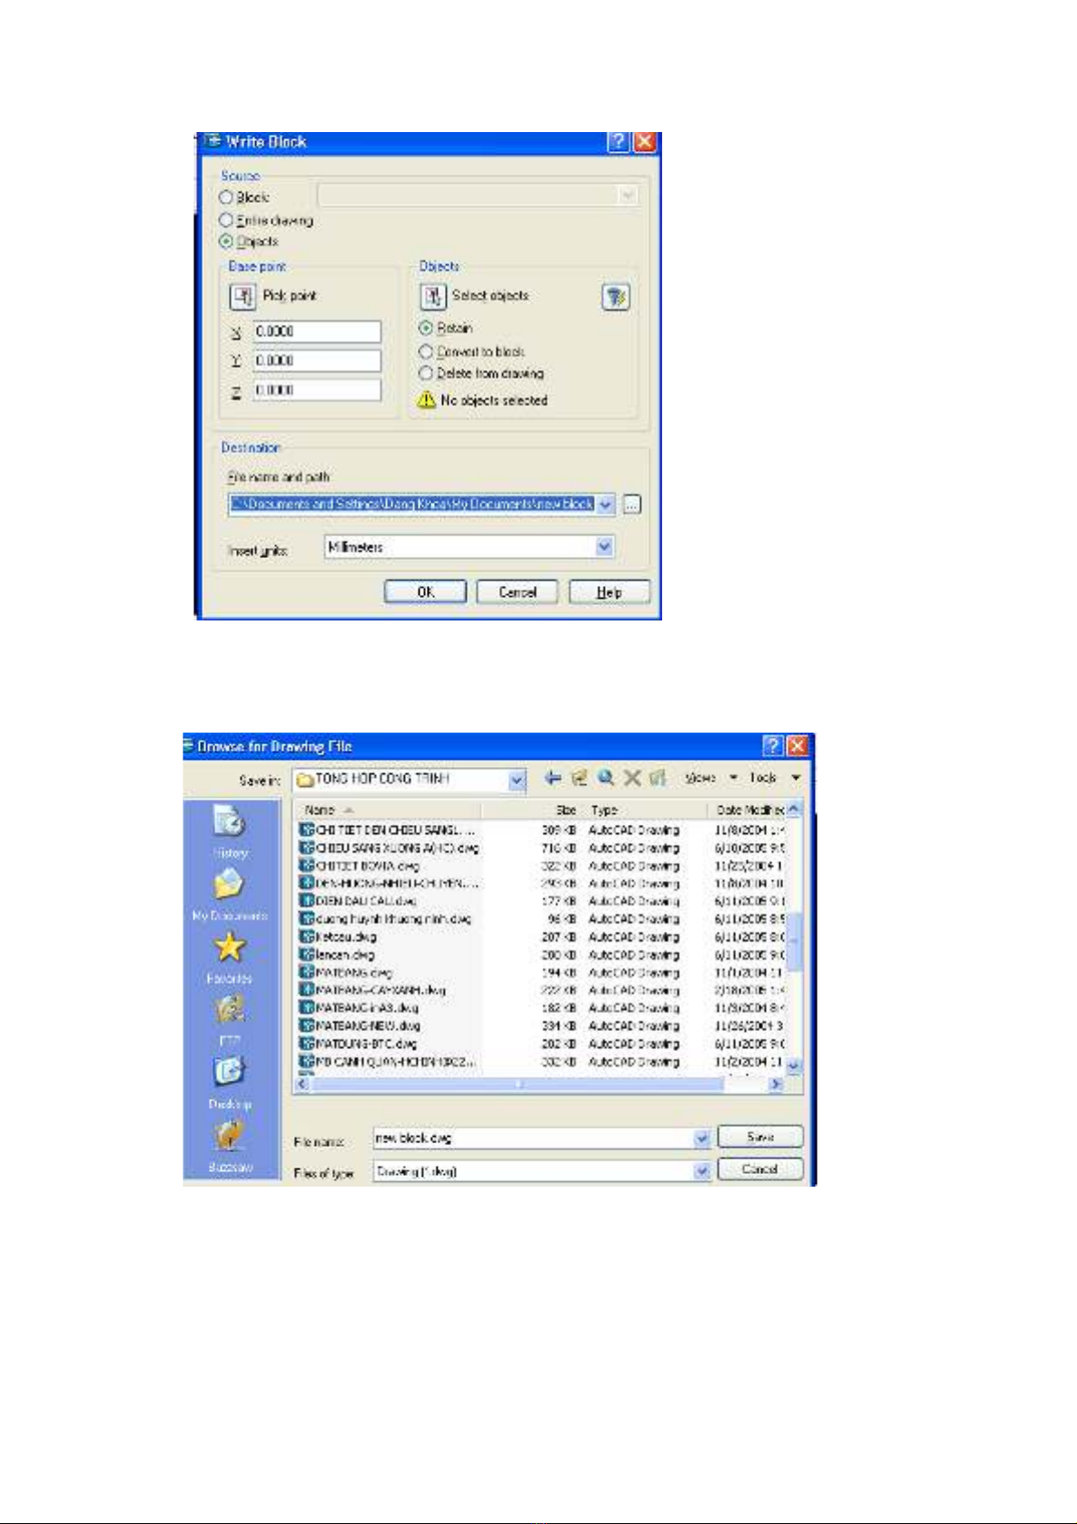Click the back arrow in browse dialog
This screenshot has width=1077, height=1524.
point(553,778)
